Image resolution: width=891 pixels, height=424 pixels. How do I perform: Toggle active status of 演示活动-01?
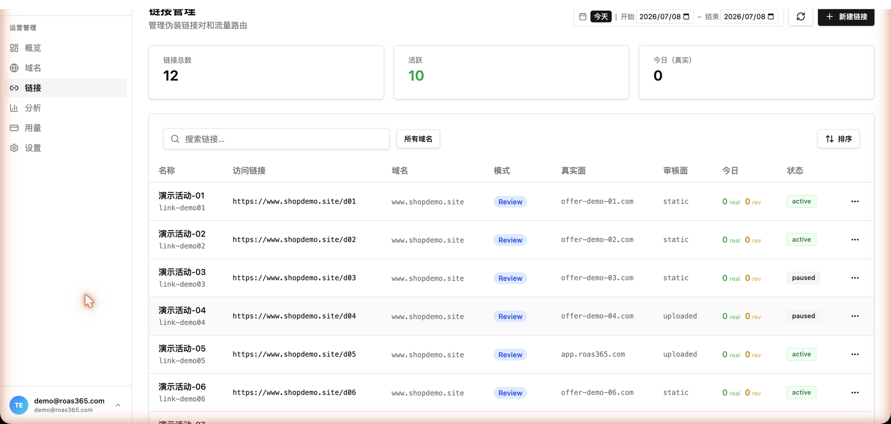801,201
